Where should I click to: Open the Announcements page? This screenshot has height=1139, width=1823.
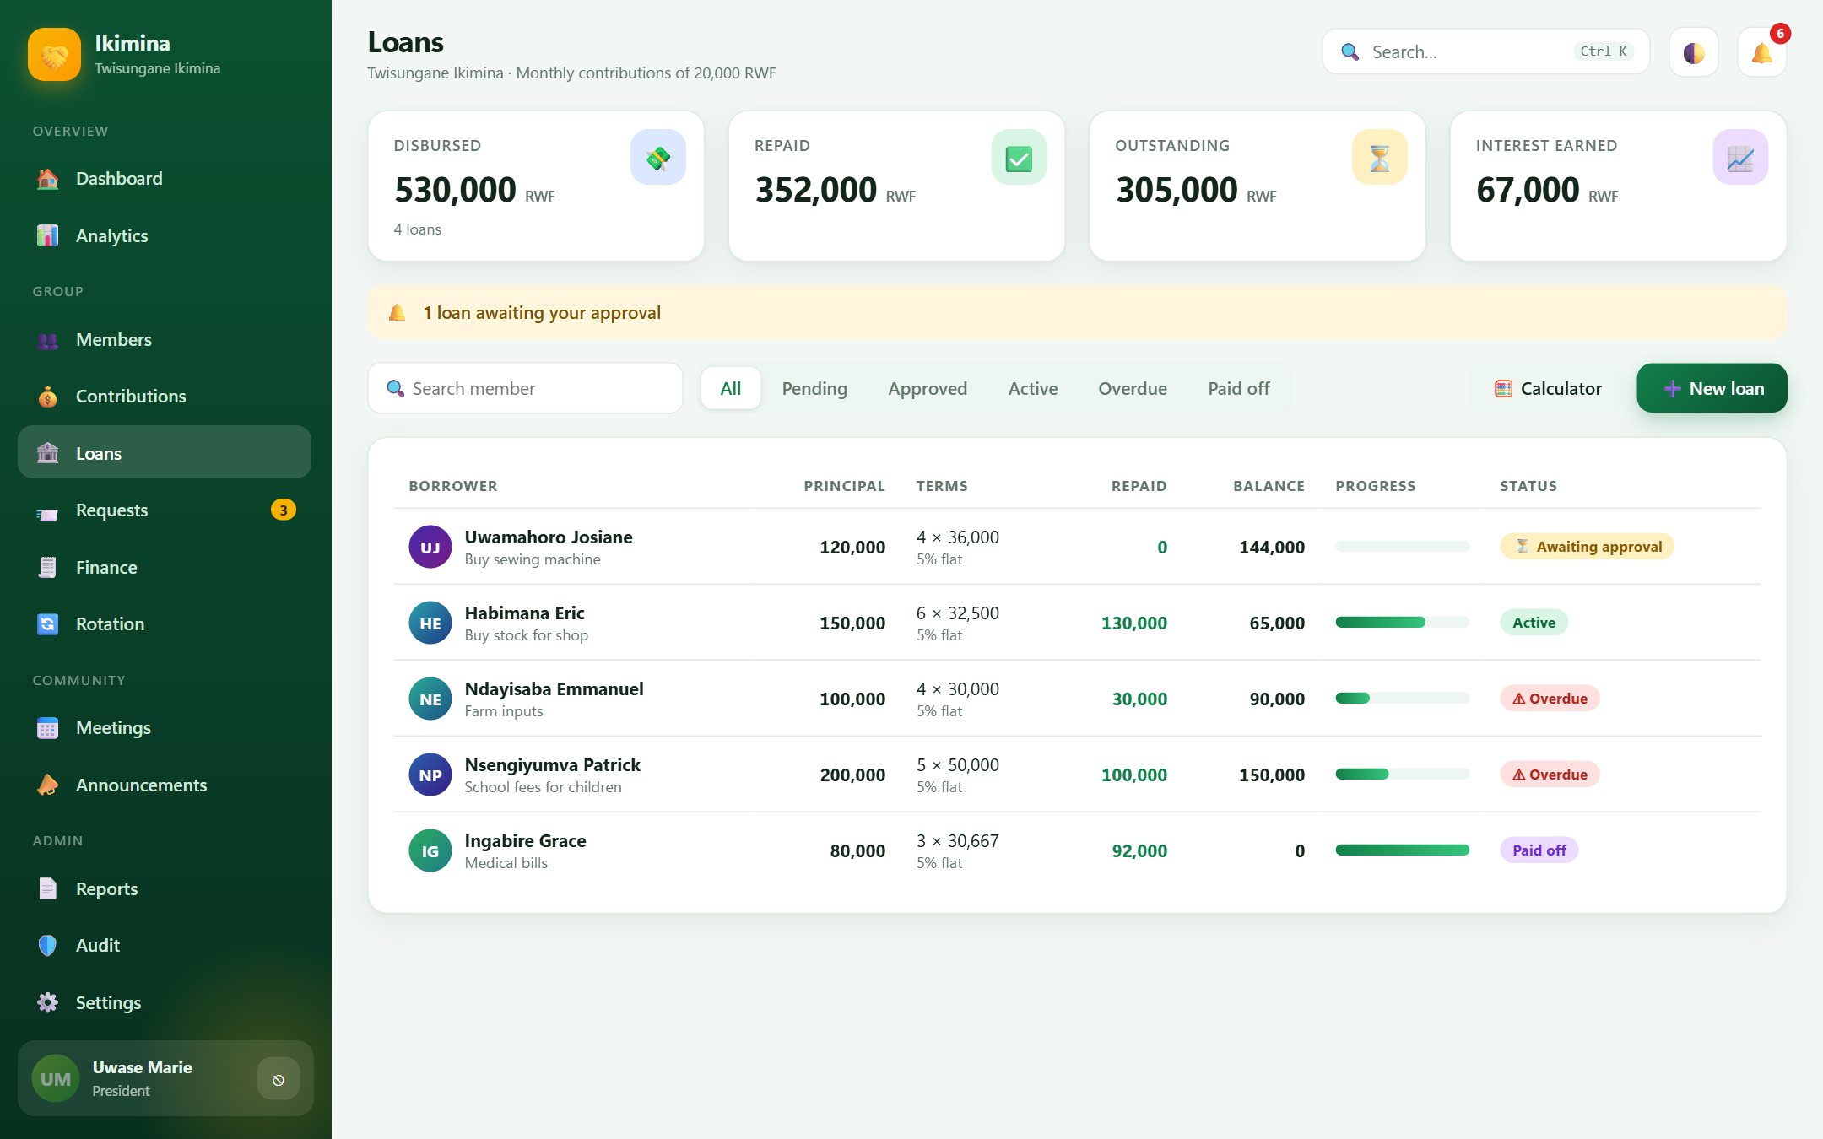[x=165, y=785]
